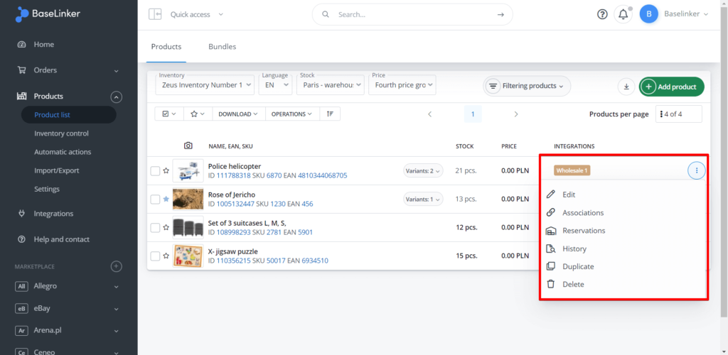
Task: Switch to the Bundles tab
Action: coord(222,47)
